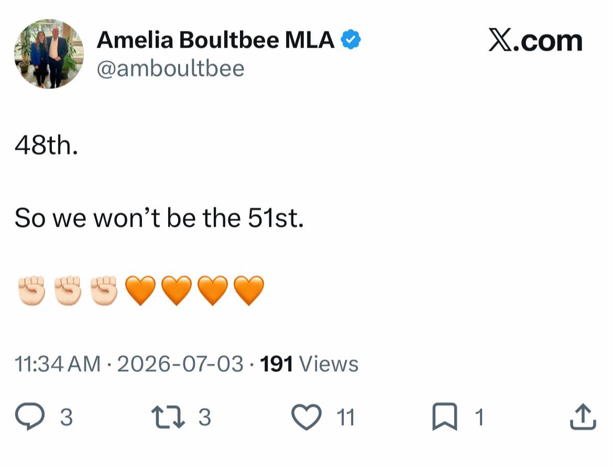Click the X.com logo
The image size is (613, 467).
point(535,40)
